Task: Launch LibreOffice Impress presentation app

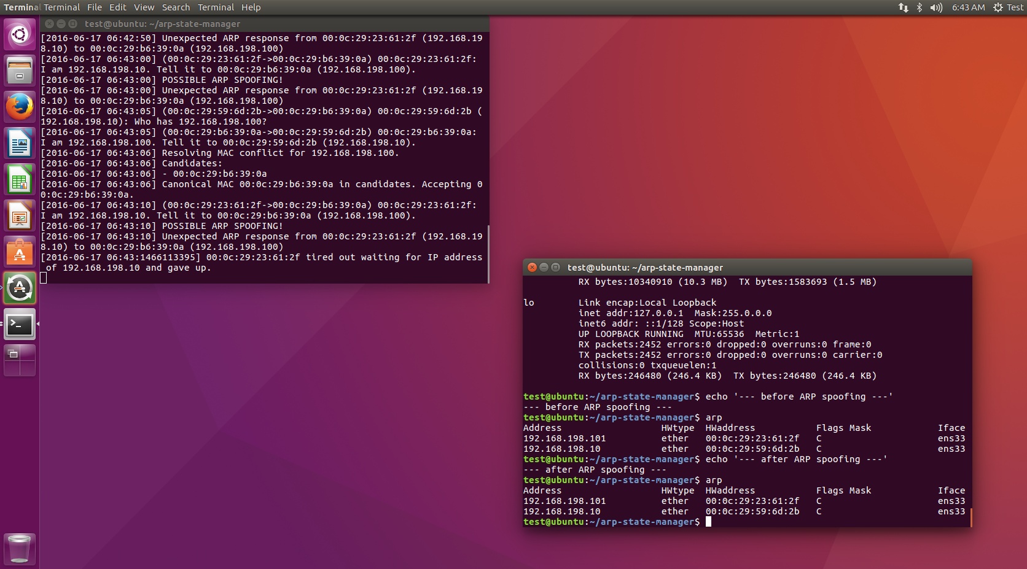Action: 20,216
